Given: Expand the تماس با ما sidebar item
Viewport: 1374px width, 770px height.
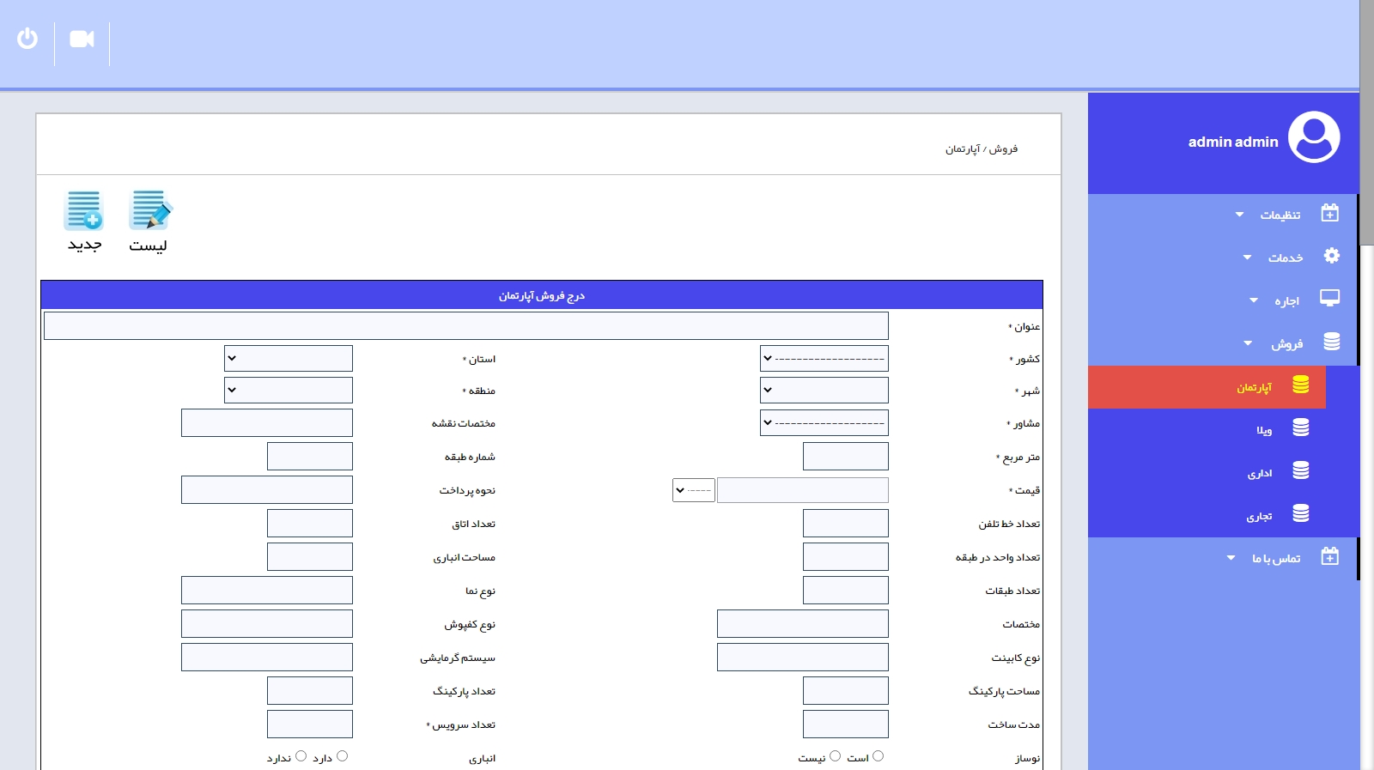Looking at the screenshot, I should point(1275,558).
